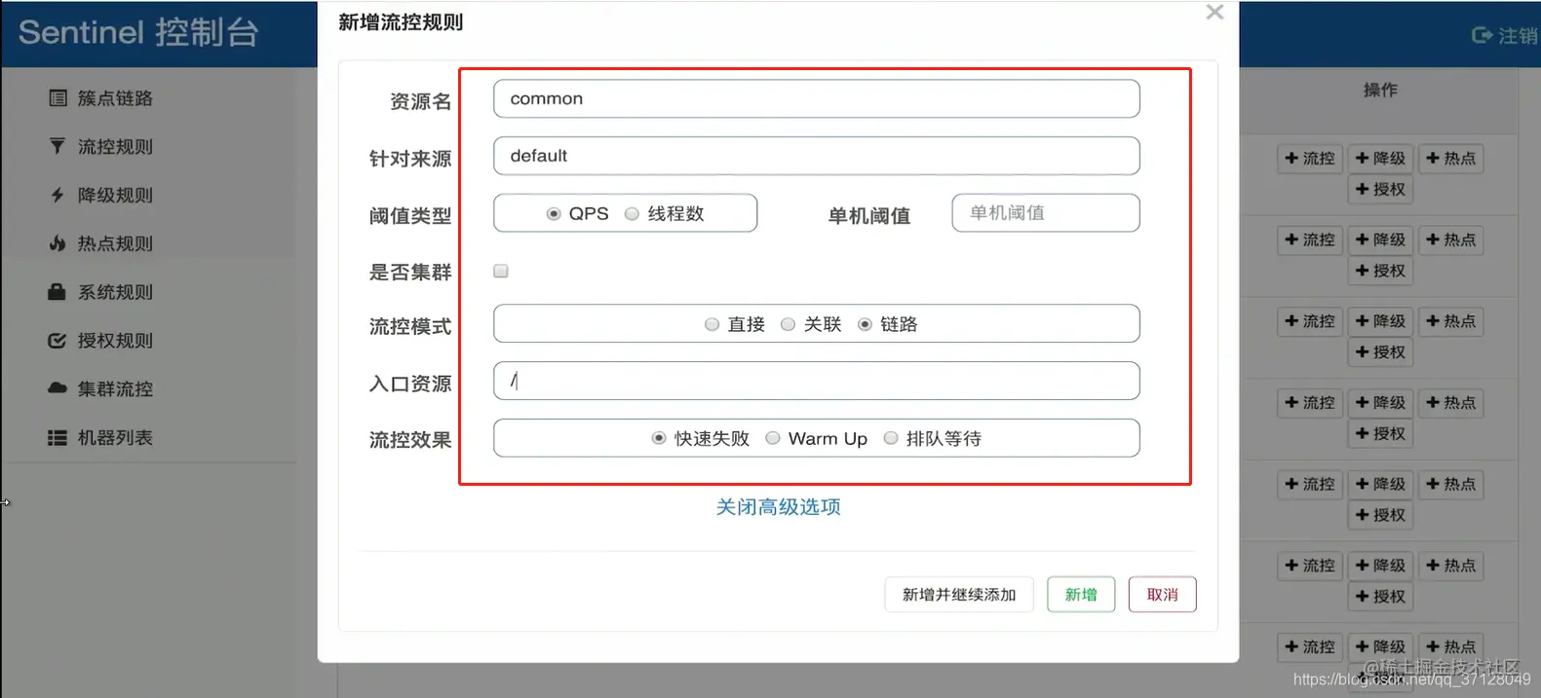Click the red 取消 button
This screenshot has height=698, width=1541.
point(1162,595)
